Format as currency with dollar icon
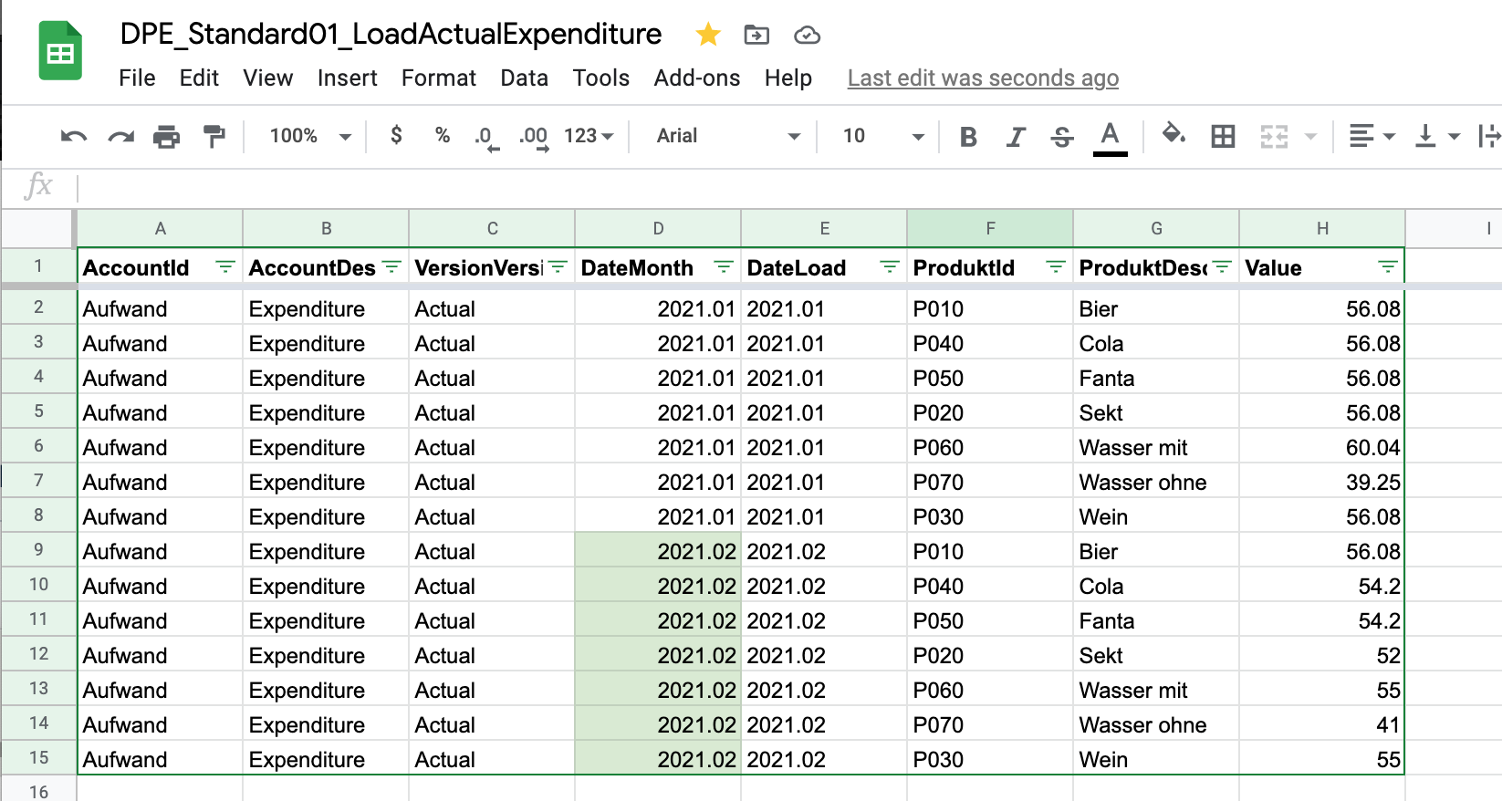The height and width of the screenshot is (801, 1502). tap(396, 135)
